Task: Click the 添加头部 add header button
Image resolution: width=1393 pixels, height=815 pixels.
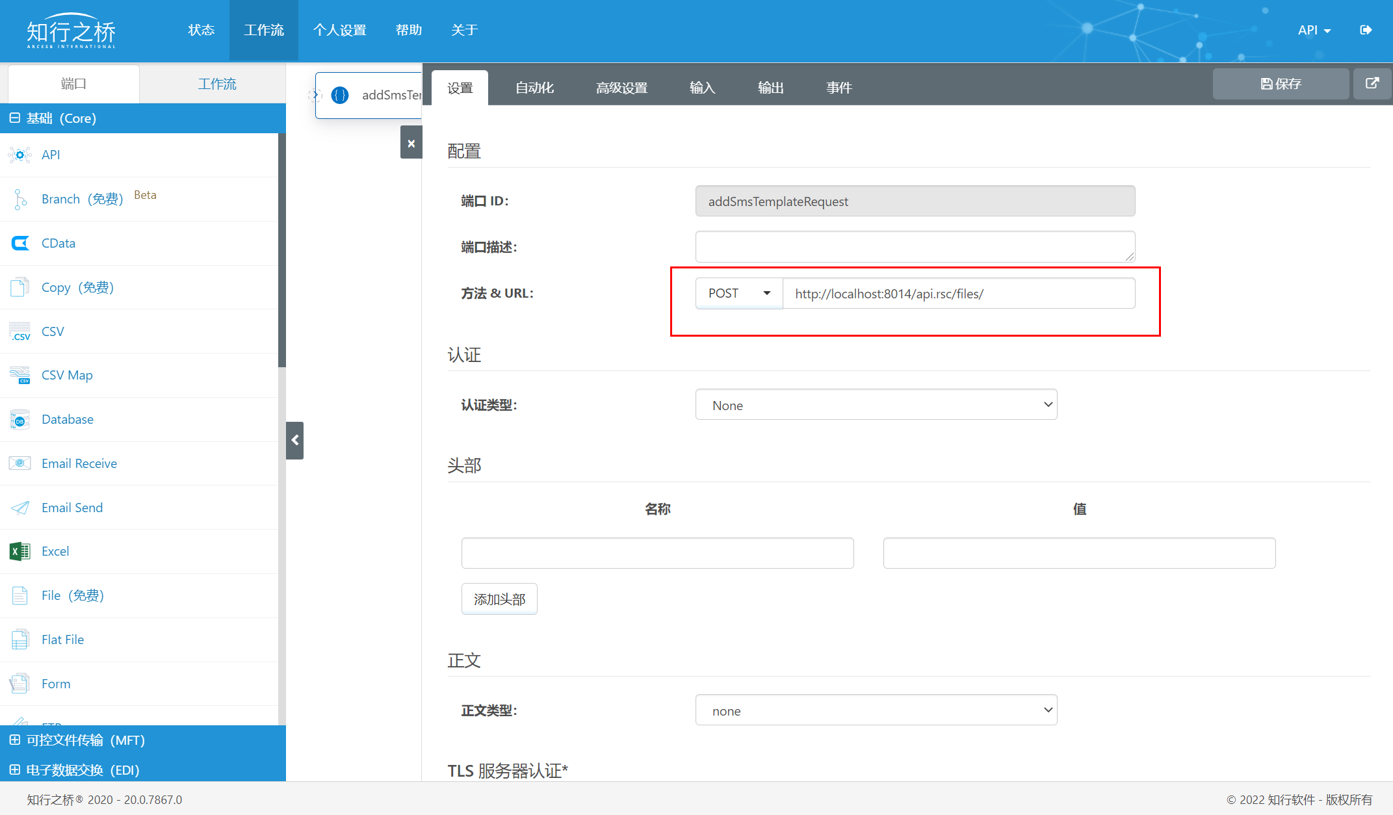Action: pos(499,598)
